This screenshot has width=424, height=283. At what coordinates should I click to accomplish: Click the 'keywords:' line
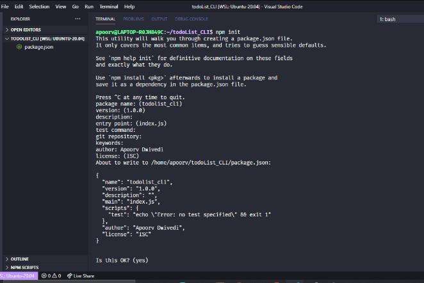click(110, 143)
